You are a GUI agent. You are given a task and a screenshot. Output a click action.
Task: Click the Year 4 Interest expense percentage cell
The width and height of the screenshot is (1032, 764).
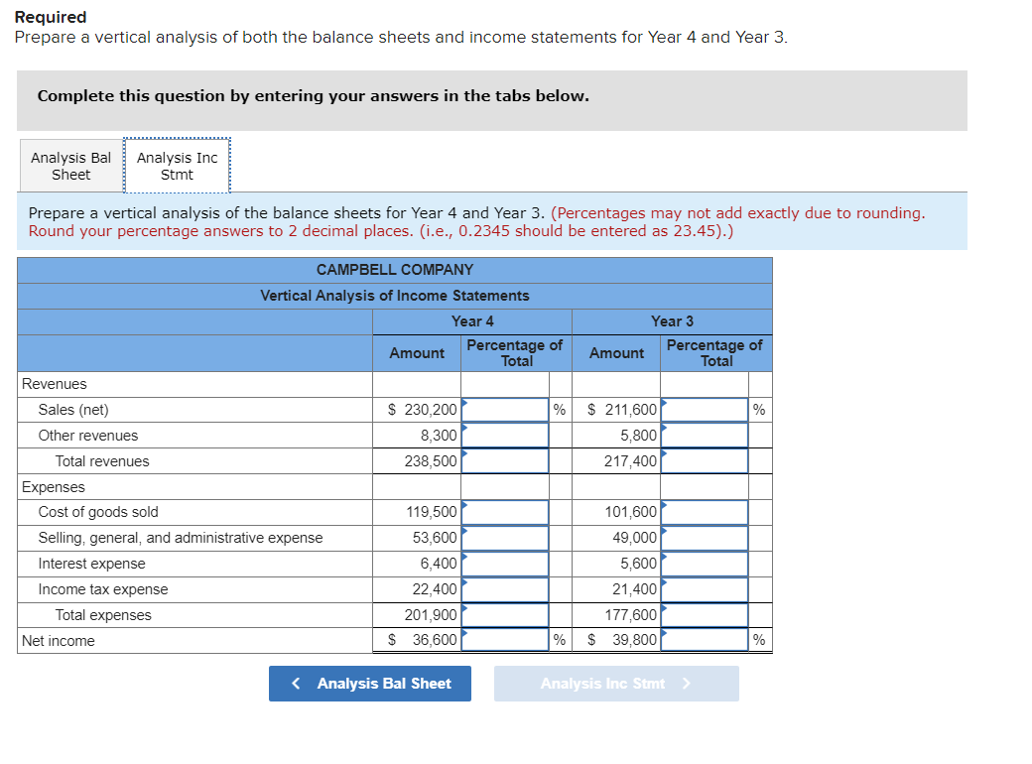[x=506, y=564]
